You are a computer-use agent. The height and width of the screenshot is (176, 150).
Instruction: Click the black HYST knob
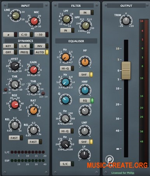15,66
